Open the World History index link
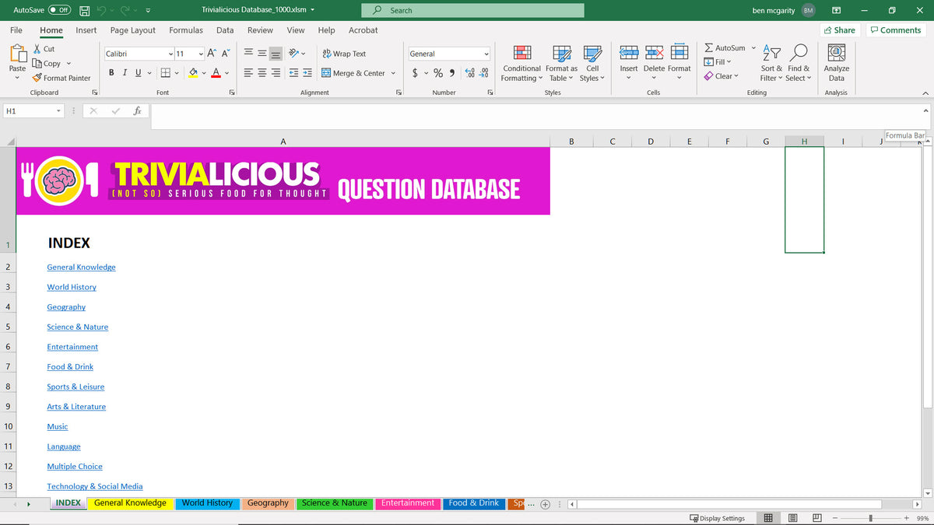The width and height of the screenshot is (934, 525). [x=72, y=287]
